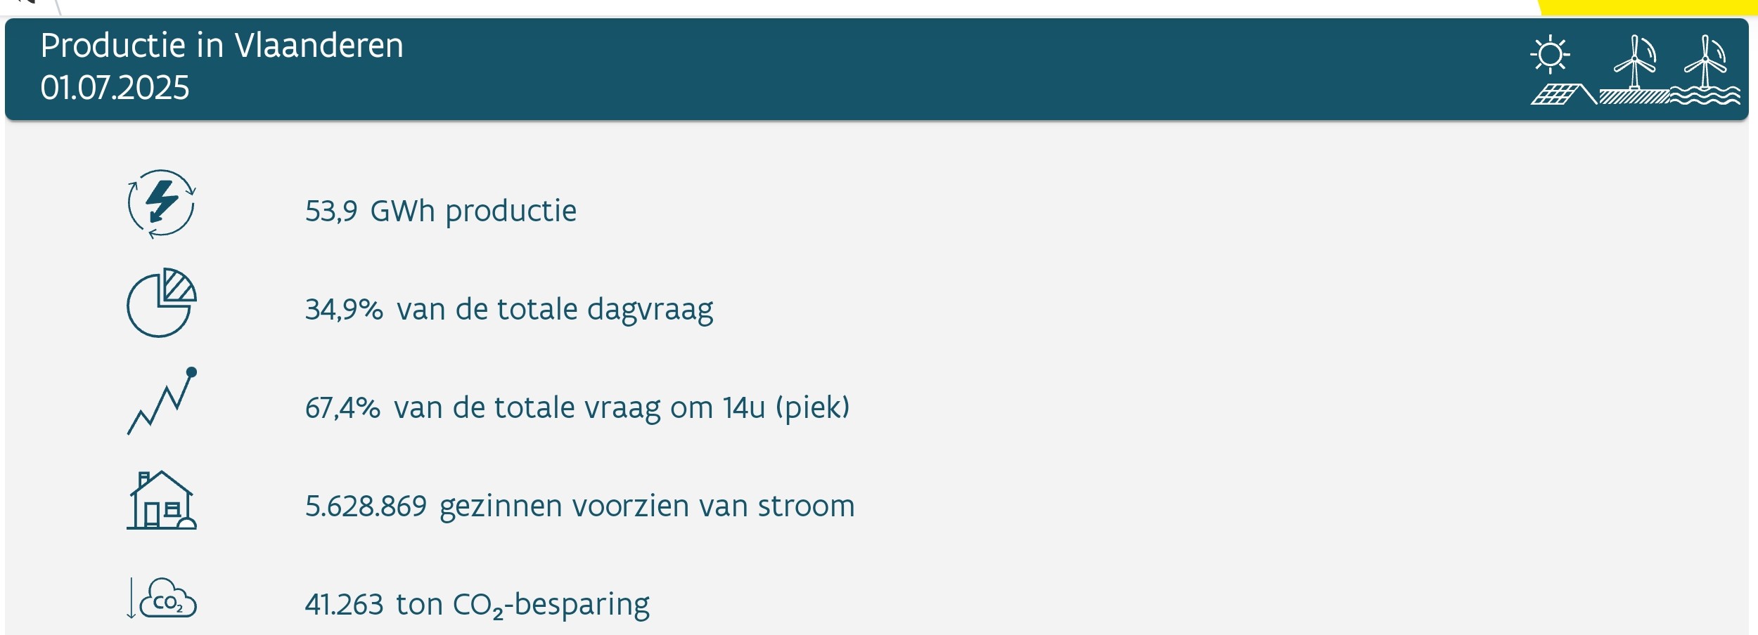Click the 'GWh productie' label
This screenshot has width=1758, height=635.
coord(473,211)
